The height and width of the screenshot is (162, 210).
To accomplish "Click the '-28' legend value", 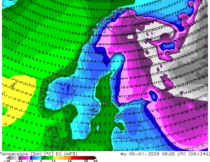I will point(7,161).
